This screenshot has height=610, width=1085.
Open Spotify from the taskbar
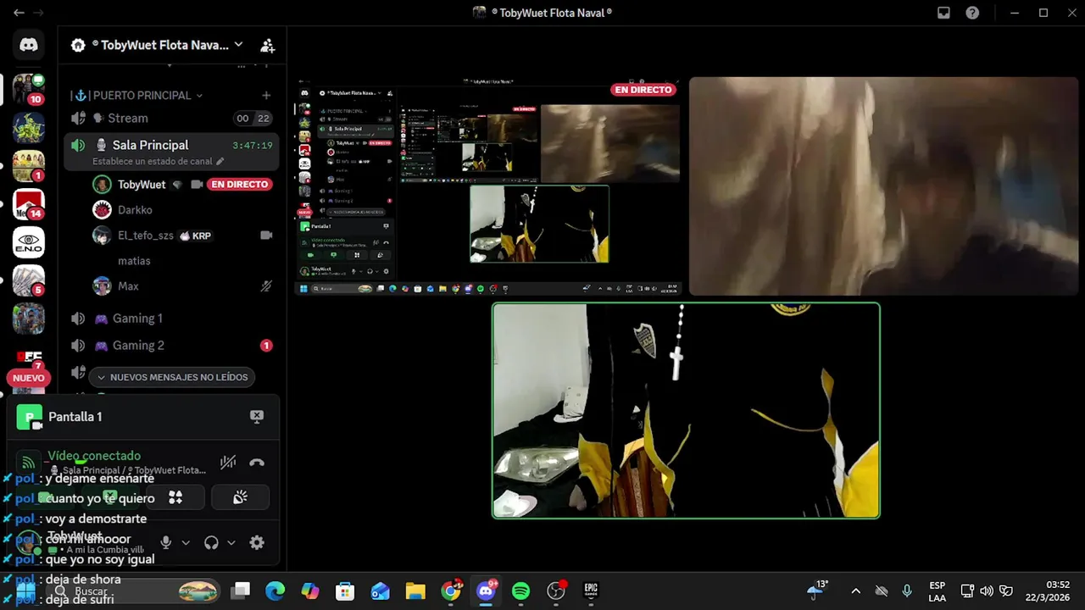520,591
